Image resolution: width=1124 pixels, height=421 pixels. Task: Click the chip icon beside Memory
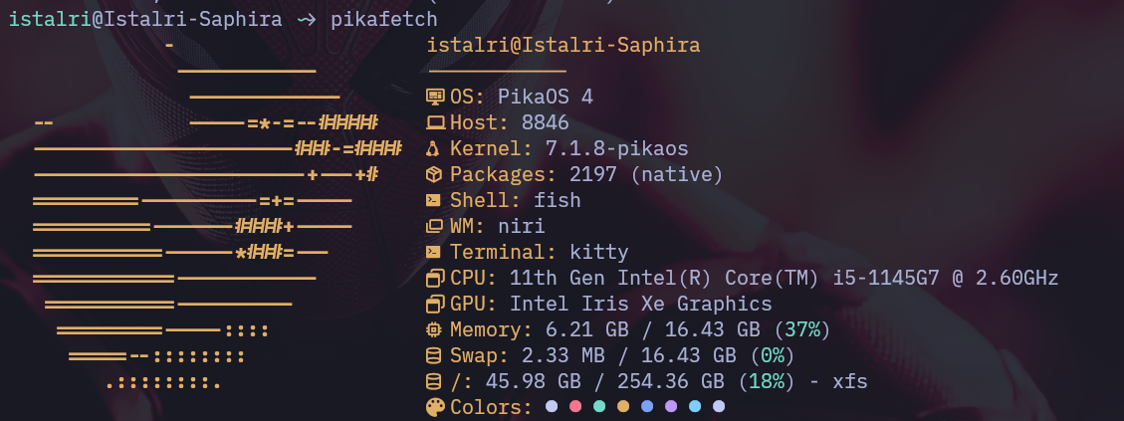pos(433,329)
